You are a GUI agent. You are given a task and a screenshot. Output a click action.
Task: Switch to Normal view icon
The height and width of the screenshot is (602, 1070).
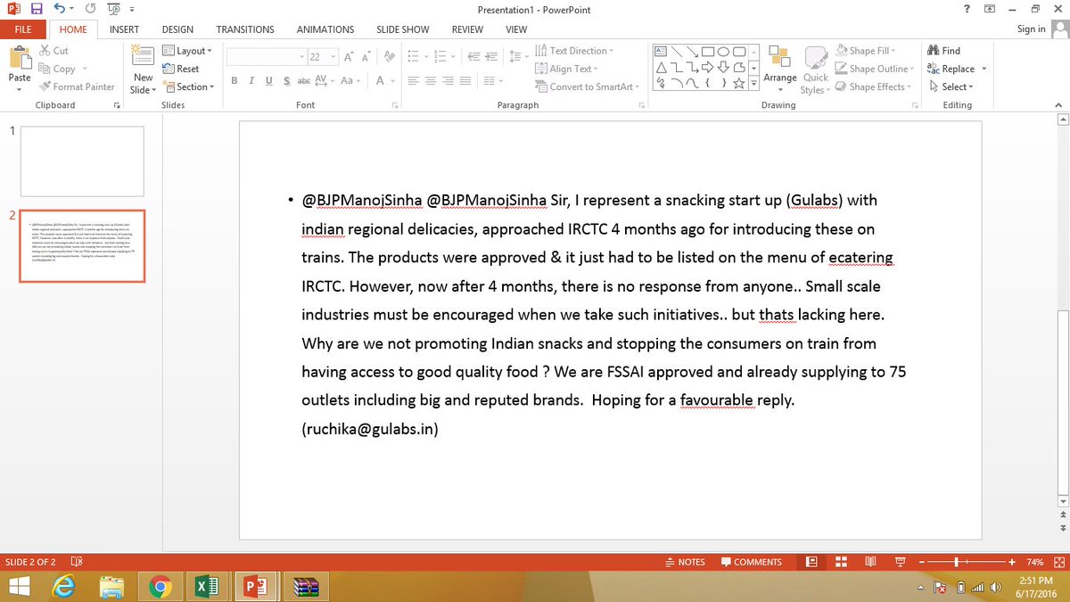[x=811, y=562]
